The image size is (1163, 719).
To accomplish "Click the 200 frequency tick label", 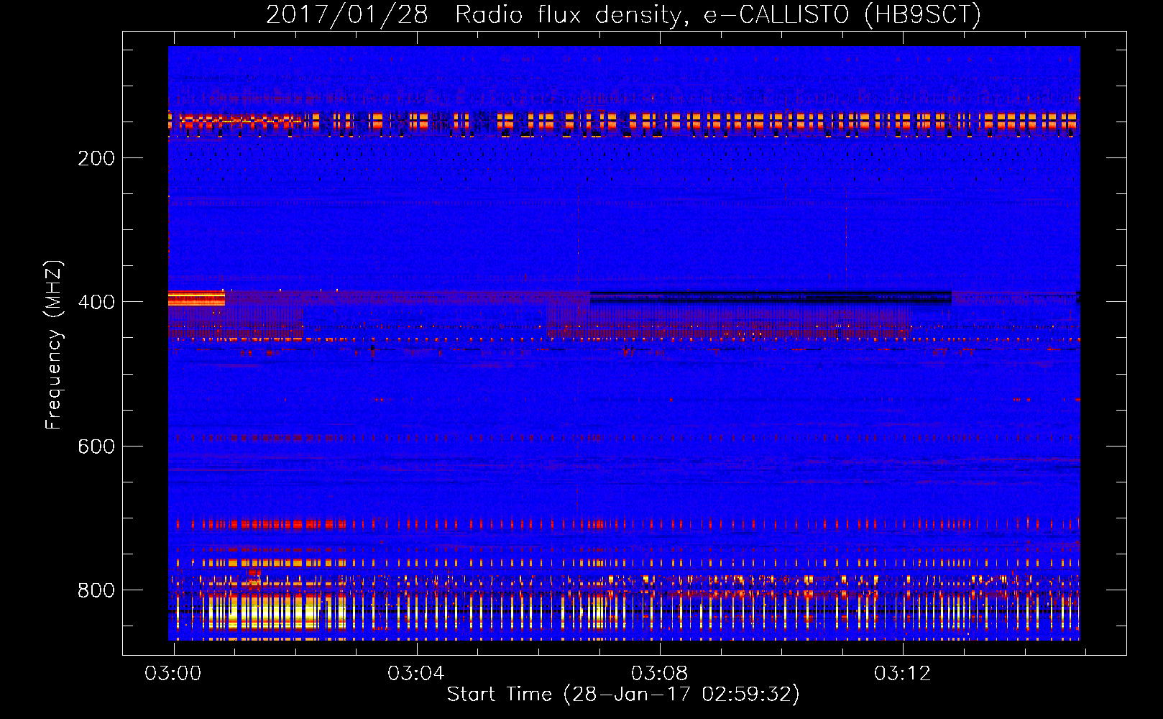I will pyautogui.click(x=96, y=158).
